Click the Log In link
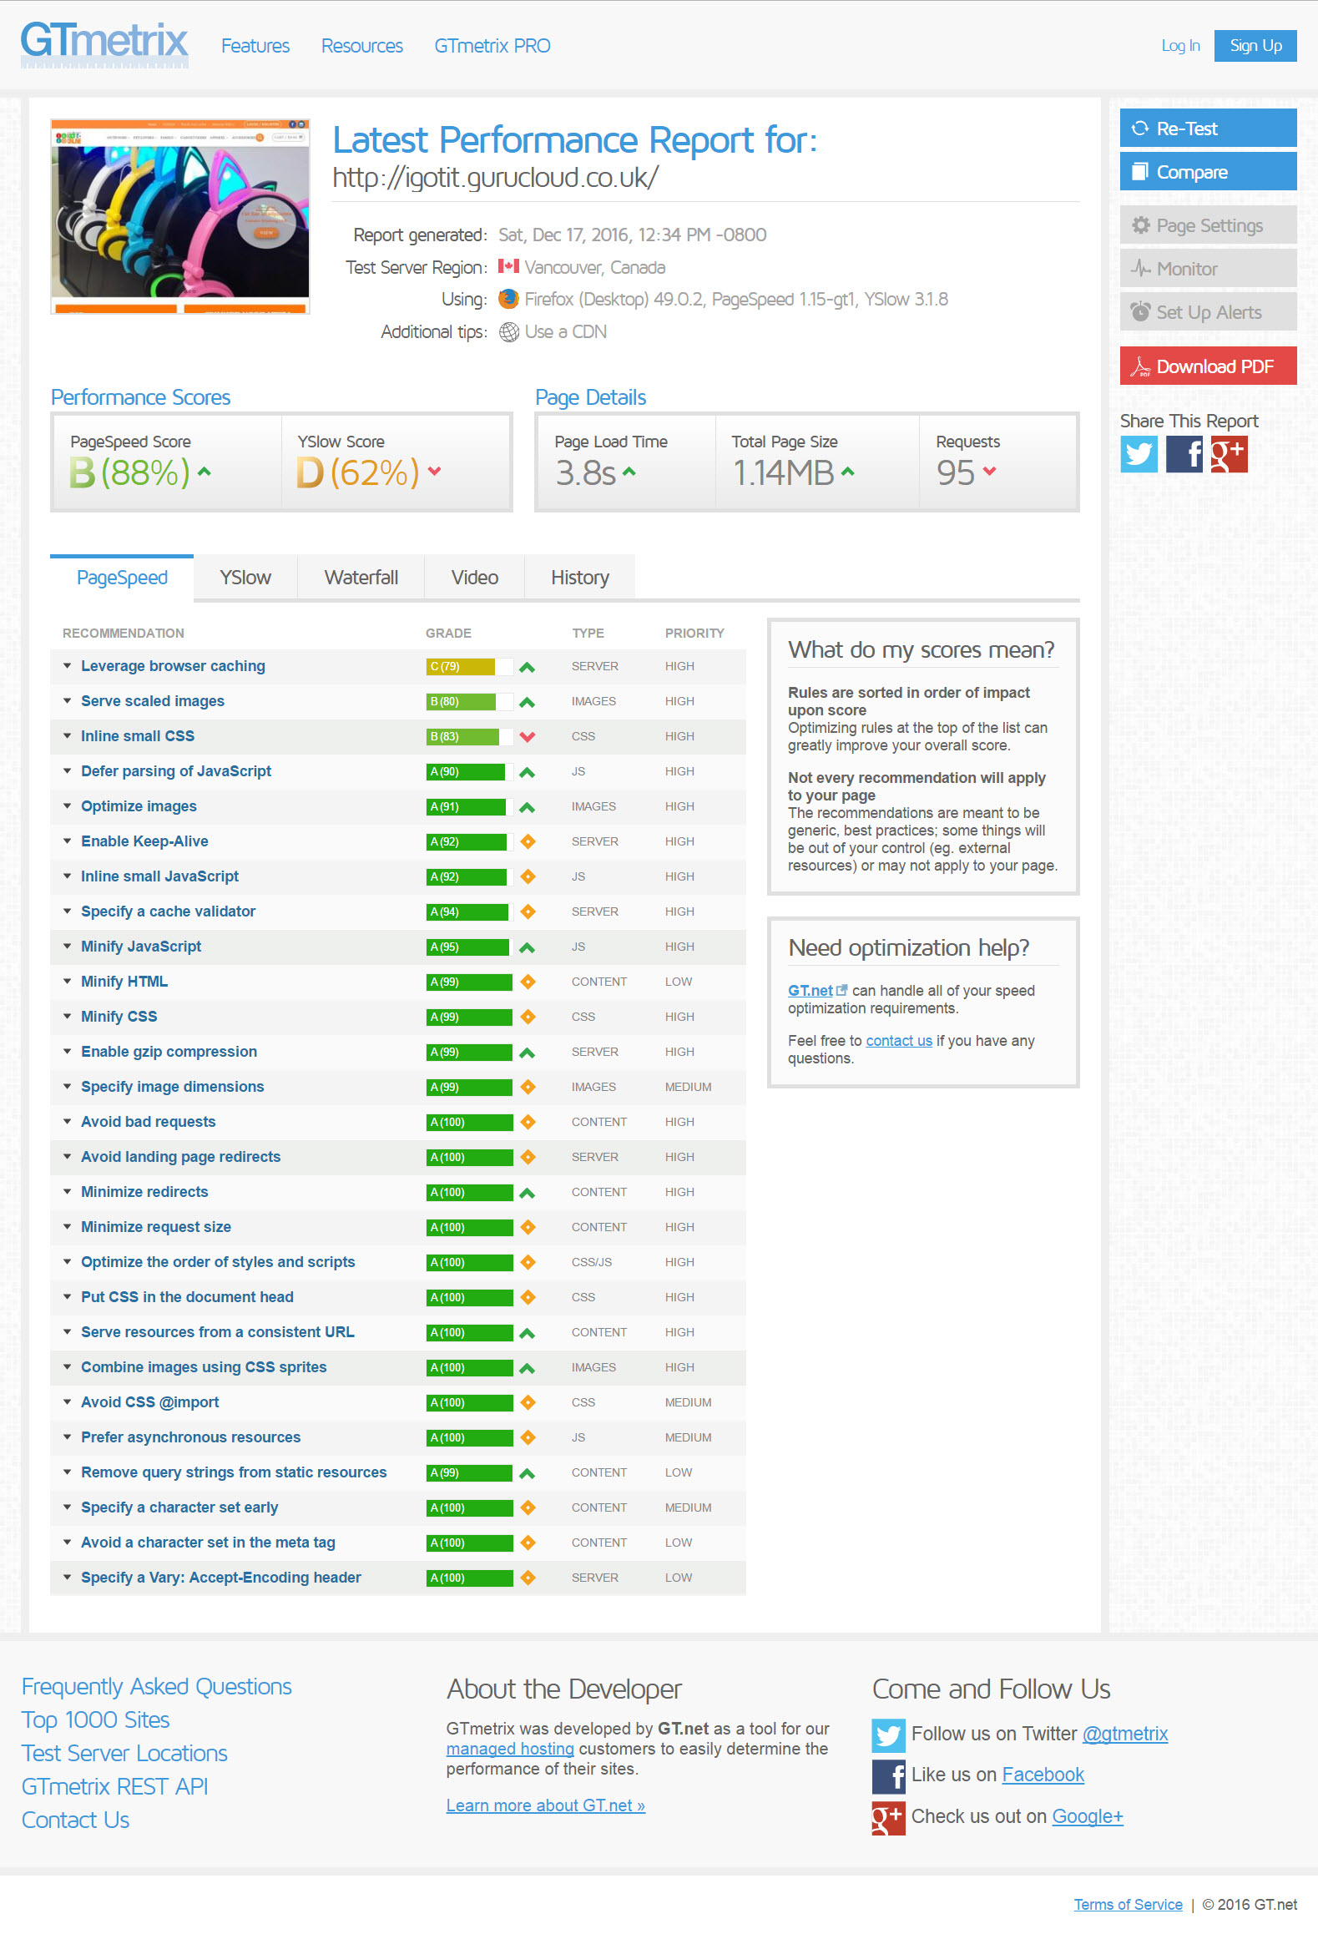This screenshot has height=1934, width=1318. tap(1180, 46)
